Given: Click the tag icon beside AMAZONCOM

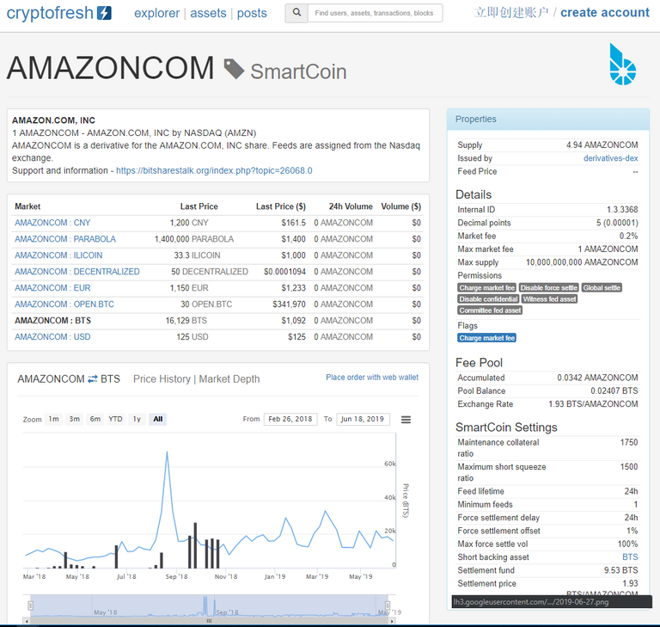Looking at the screenshot, I should point(234,69).
